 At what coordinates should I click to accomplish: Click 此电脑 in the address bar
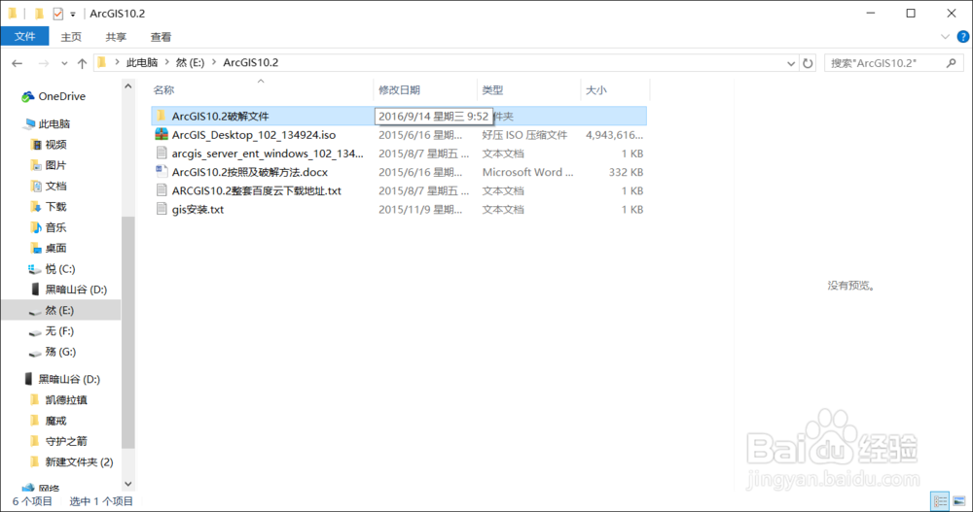pyautogui.click(x=142, y=62)
